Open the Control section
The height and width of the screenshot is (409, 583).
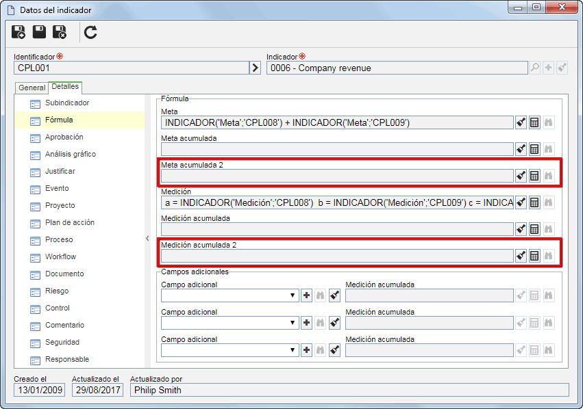click(58, 308)
